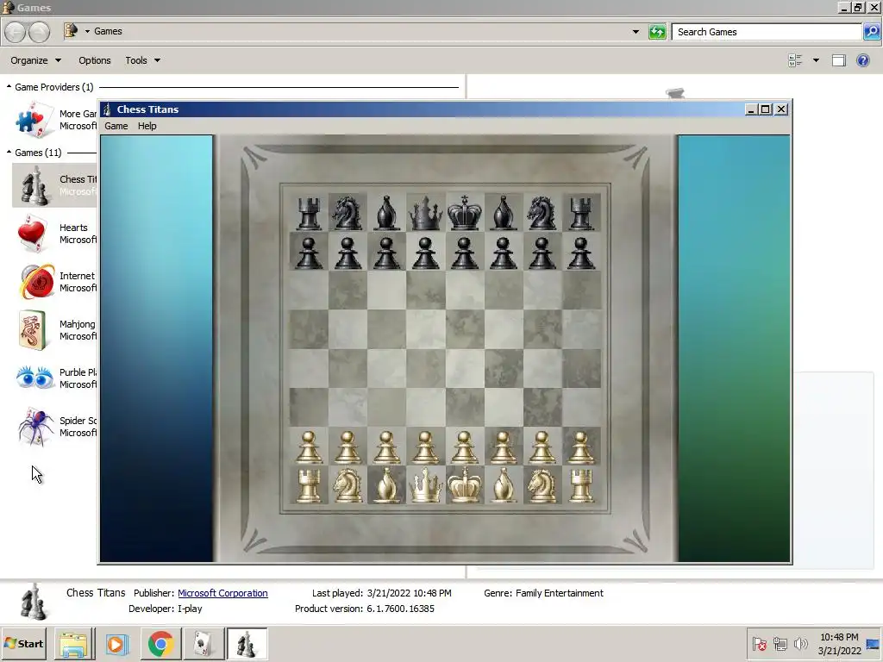Open the change view dropdown arrow
Screen dimensions: 883x662
(816, 60)
